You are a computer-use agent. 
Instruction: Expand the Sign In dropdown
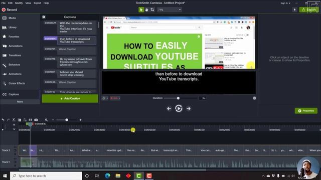click(x=285, y=3)
